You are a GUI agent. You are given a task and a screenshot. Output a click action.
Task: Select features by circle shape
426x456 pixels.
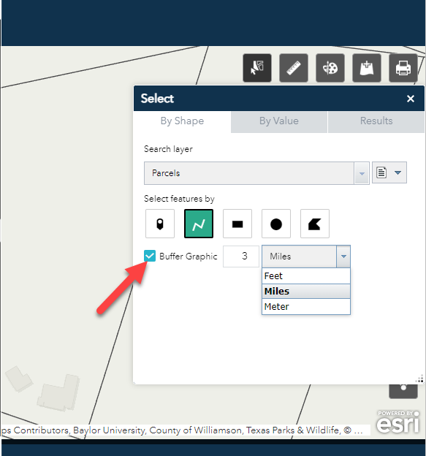click(276, 224)
